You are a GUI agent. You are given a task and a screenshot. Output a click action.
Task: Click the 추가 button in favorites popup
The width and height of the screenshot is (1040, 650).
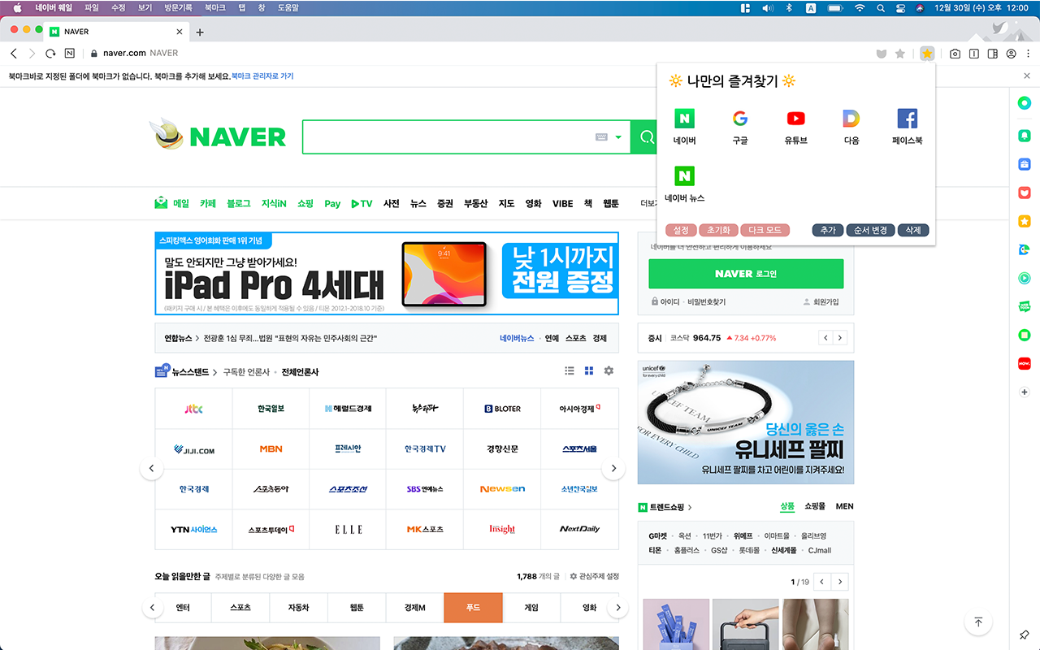(828, 231)
